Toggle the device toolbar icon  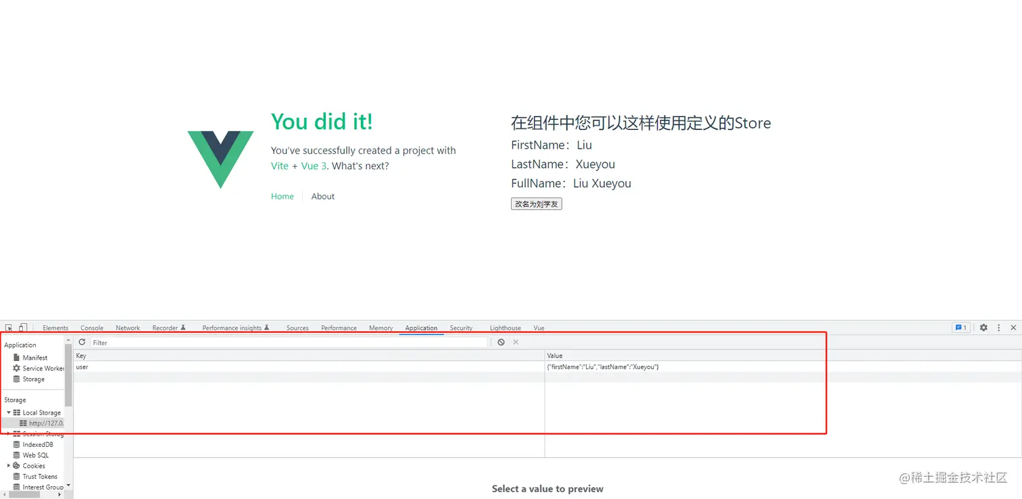point(23,328)
